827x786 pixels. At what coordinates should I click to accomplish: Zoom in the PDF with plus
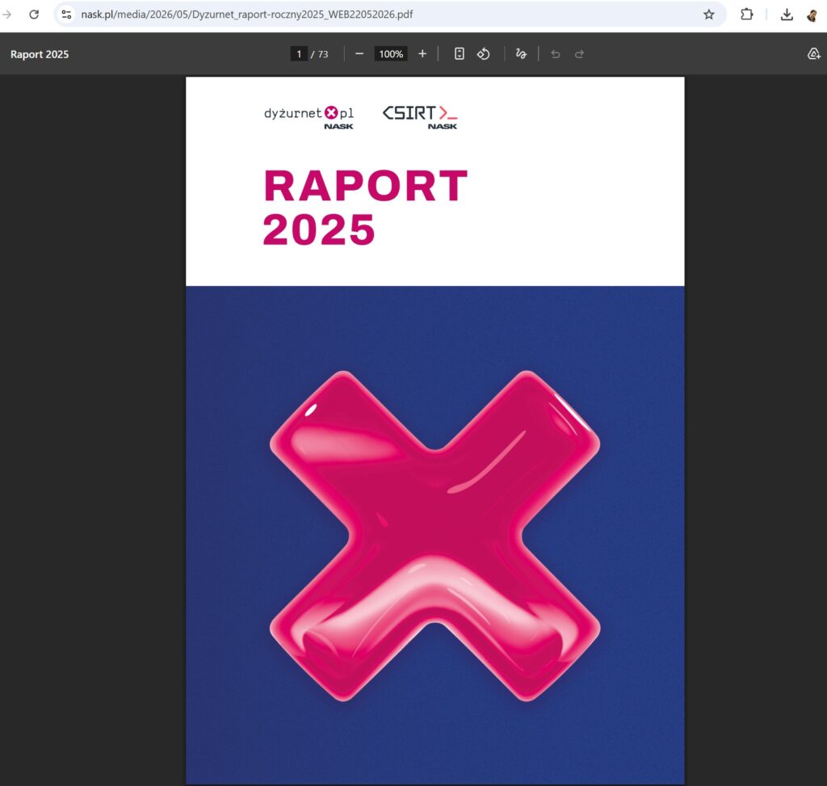pos(422,54)
